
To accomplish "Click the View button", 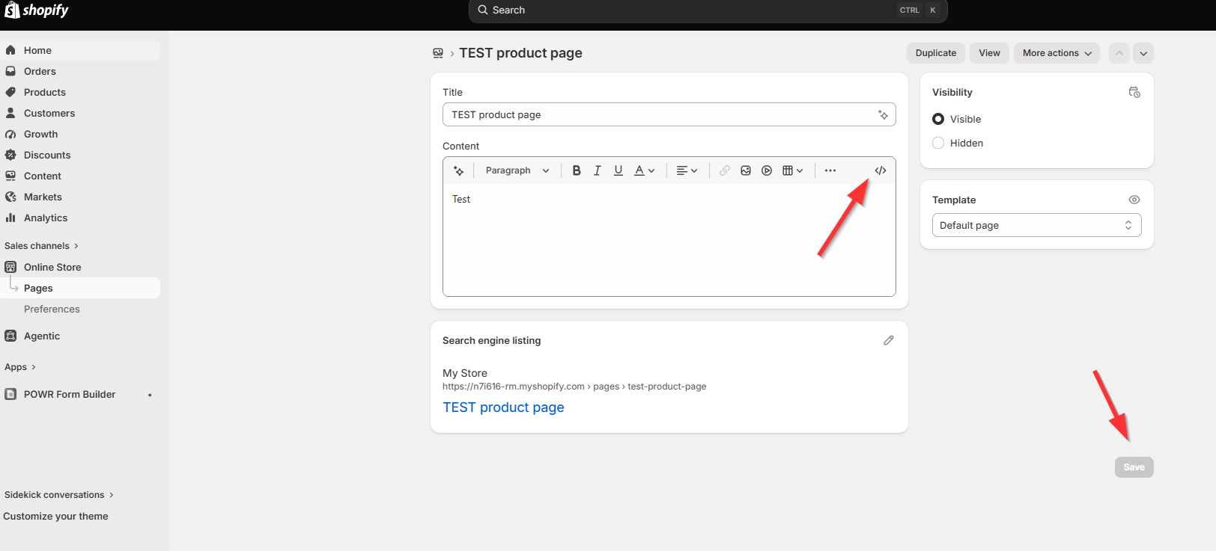I will (x=989, y=53).
